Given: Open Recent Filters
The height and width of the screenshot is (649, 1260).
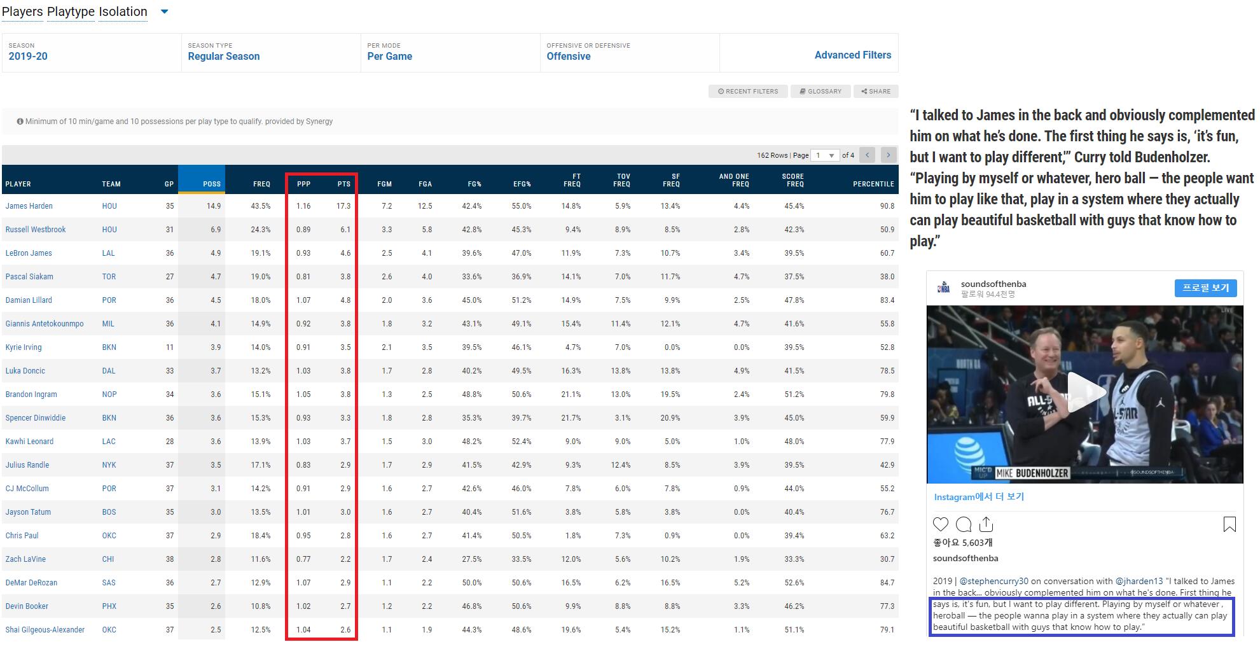Looking at the screenshot, I should (x=748, y=91).
